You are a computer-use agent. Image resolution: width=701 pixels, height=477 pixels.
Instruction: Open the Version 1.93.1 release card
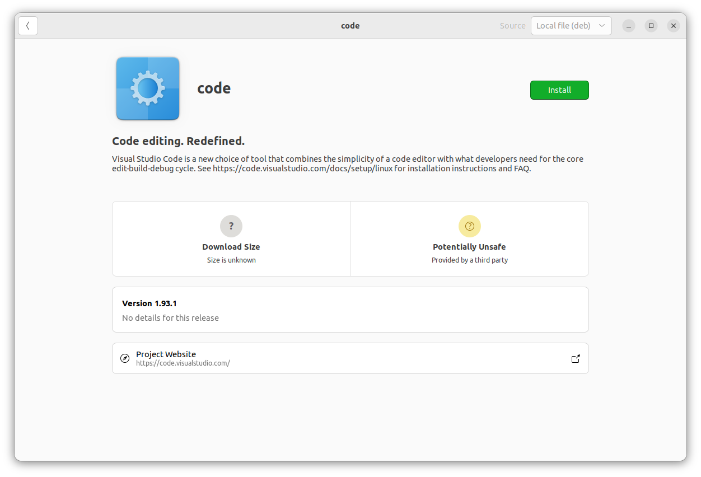[350, 310]
